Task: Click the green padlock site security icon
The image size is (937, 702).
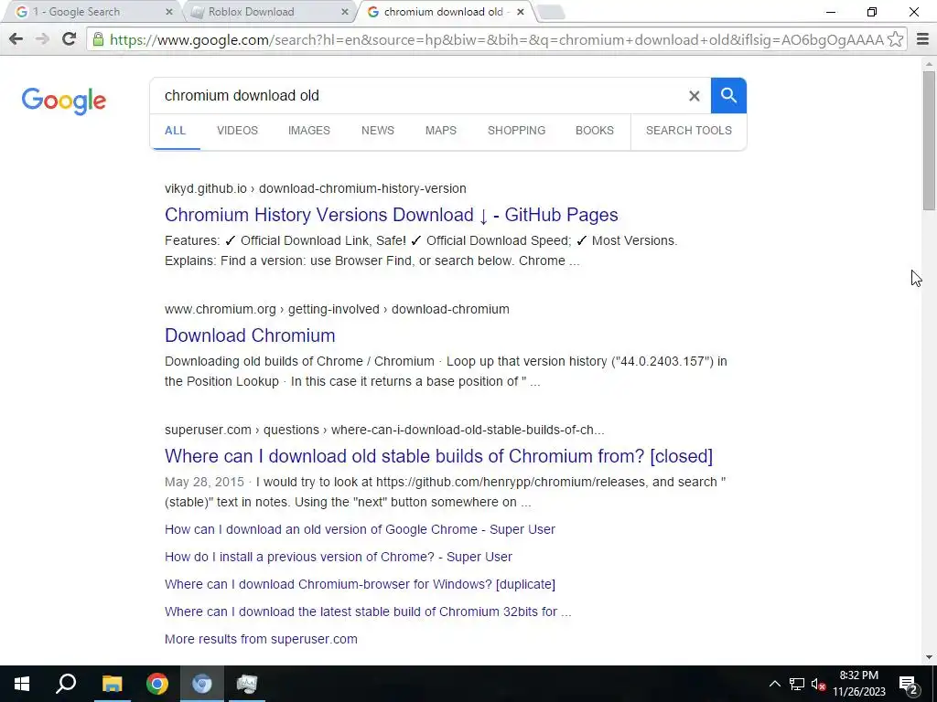Action: (x=99, y=39)
